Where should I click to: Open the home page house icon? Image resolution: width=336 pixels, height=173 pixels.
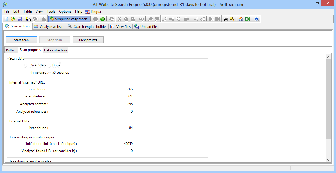[241, 19]
